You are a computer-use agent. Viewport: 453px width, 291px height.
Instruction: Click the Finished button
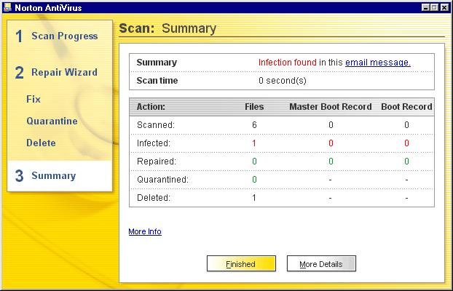tap(241, 263)
